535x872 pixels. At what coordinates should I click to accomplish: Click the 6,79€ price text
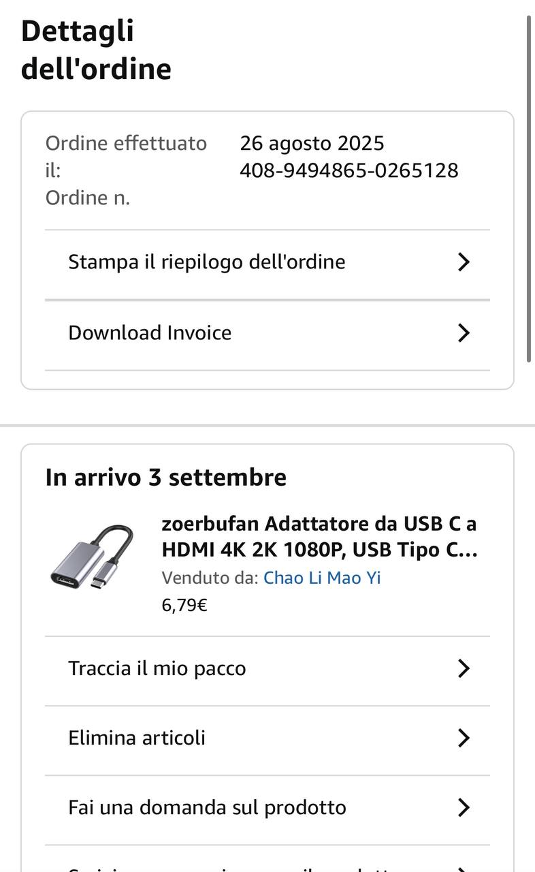click(x=184, y=605)
